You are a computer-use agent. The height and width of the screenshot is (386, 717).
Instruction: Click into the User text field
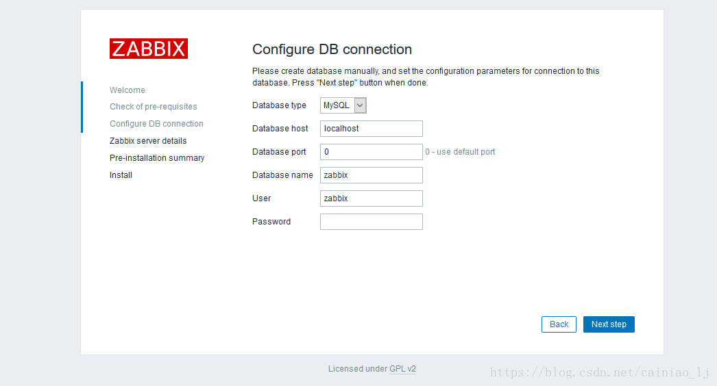(372, 198)
